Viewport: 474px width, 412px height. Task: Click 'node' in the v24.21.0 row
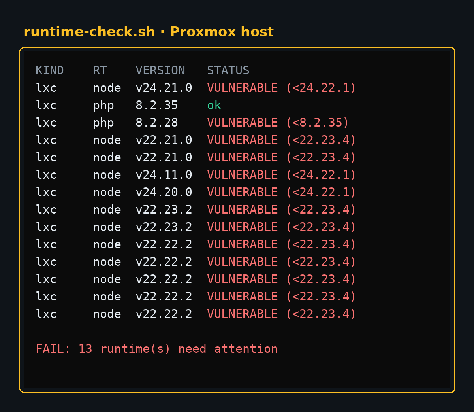coord(107,88)
